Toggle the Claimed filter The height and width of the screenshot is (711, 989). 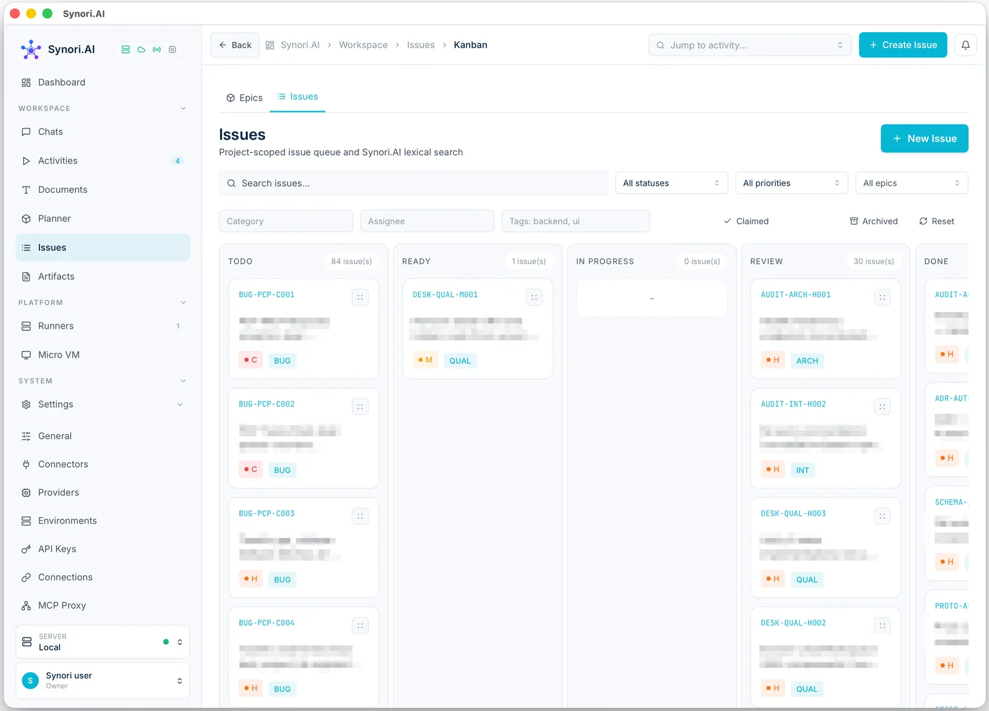746,221
